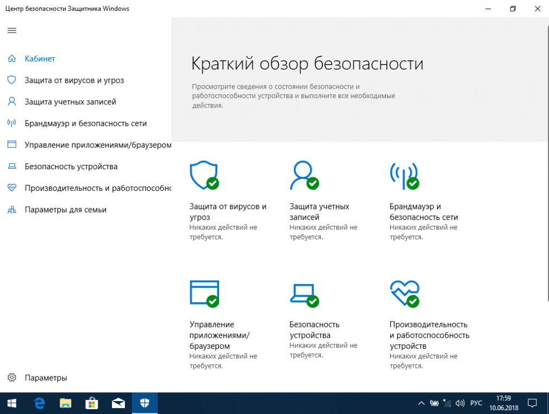
Task: Click the gear icon beside Параметры
Action: click(12, 378)
